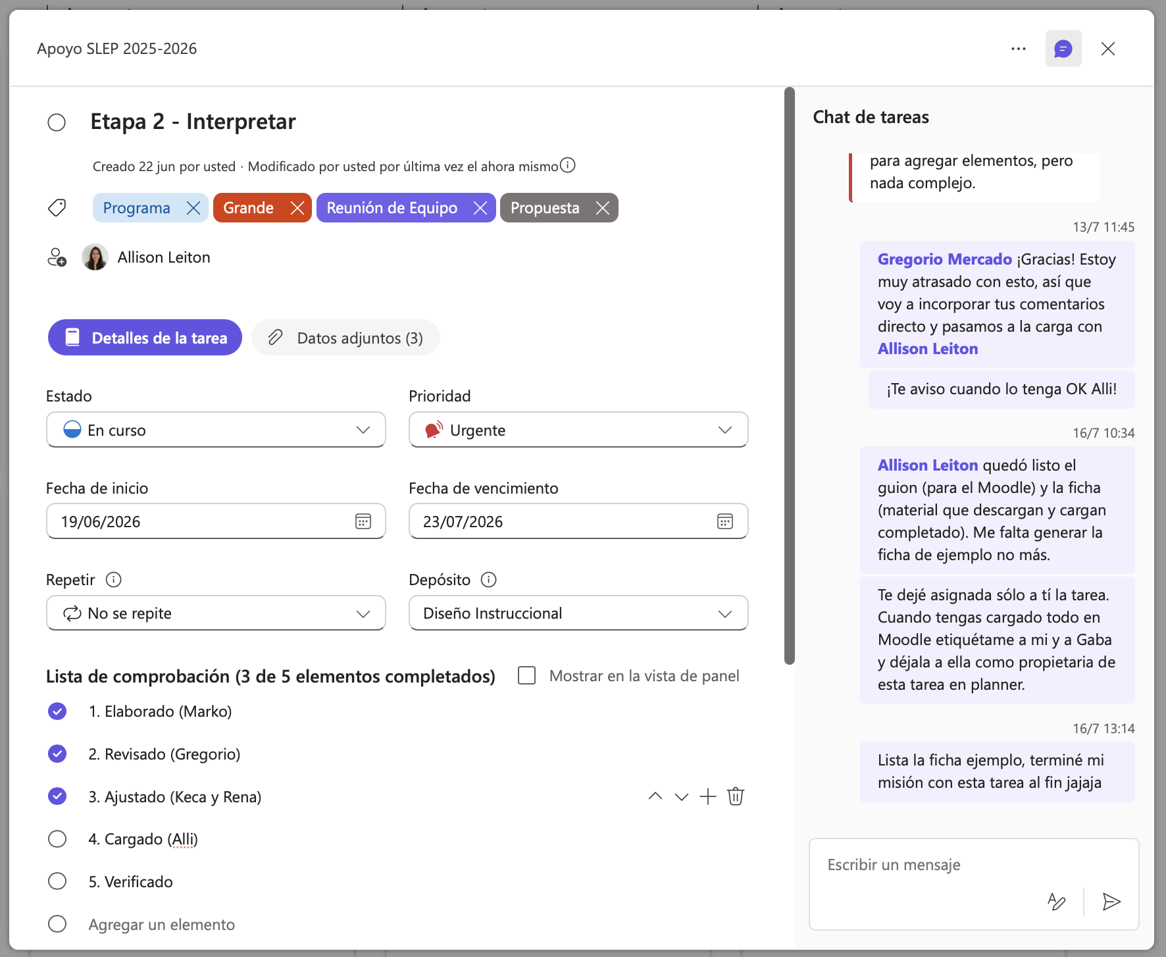Click the 'Te dejé asignada sólo a tí' message
This screenshot has width=1166, height=957.
998,640
